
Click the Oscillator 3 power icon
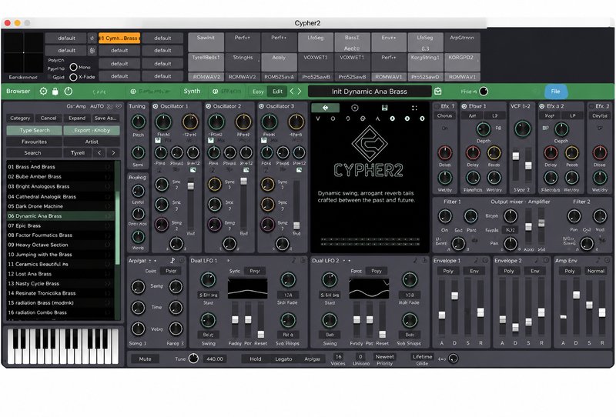[261, 106]
